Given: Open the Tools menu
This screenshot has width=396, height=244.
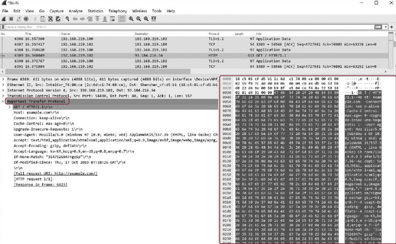Looking at the screenshot, I should click(x=157, y=11).
